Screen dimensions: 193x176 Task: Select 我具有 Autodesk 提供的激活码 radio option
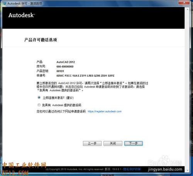tap(39, 105)
